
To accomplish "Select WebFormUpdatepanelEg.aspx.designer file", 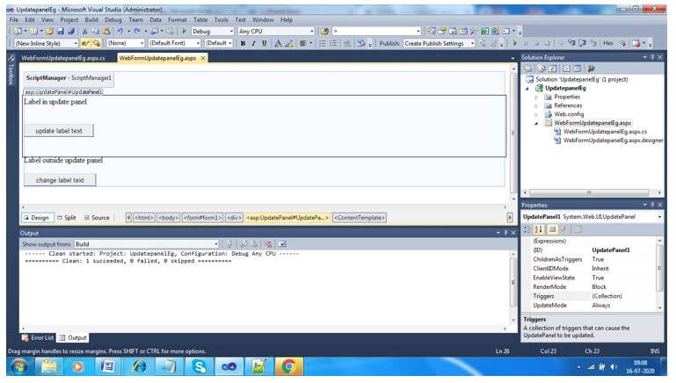I will (613, 140).
